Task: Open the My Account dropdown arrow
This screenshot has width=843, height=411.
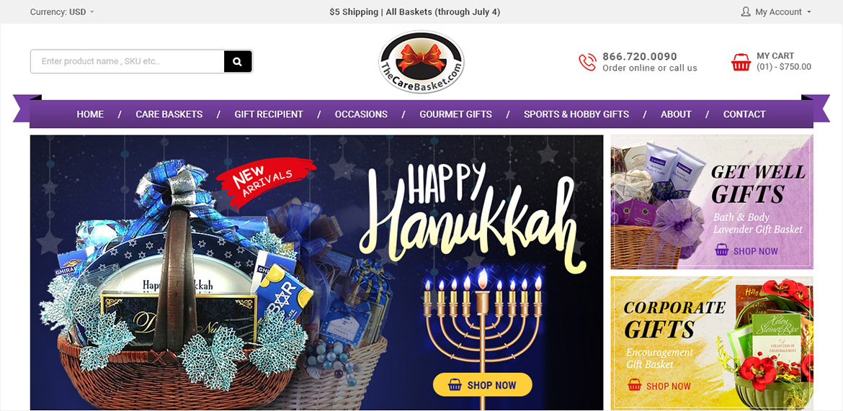Action: [809, 12]
